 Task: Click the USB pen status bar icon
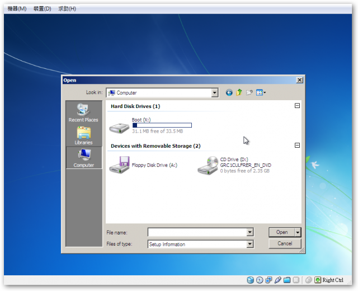pos(277,280)
